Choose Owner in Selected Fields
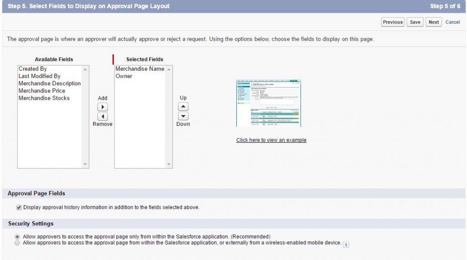This screenshot has height=260, width=467. [124, 76]
